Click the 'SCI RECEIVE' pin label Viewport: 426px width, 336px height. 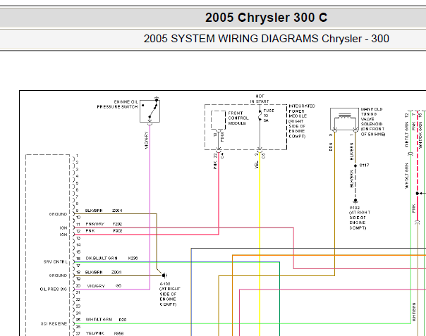tap(54, 323)
